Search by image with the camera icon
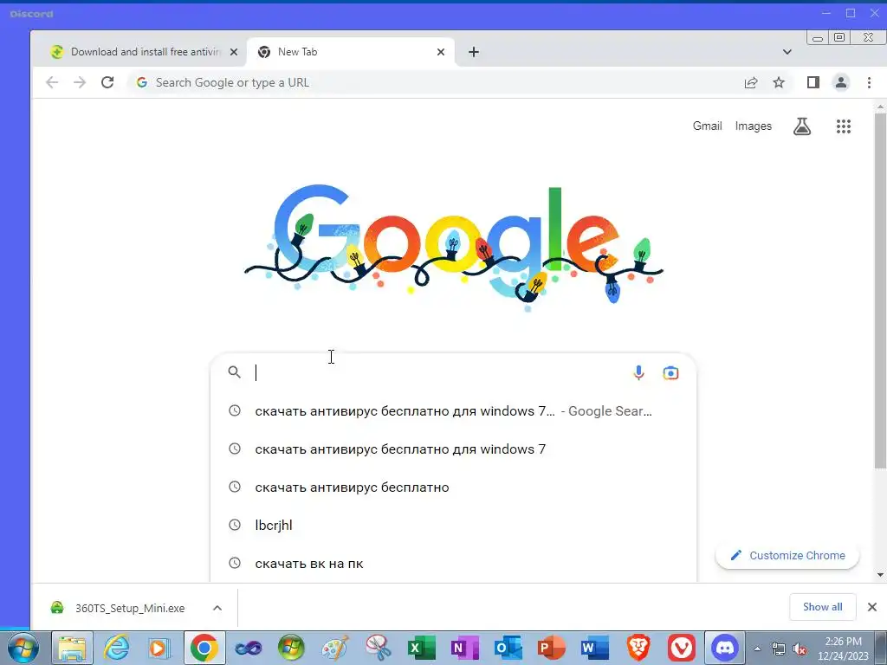Viewport: 887px width, 665px height. click(671, 372)
